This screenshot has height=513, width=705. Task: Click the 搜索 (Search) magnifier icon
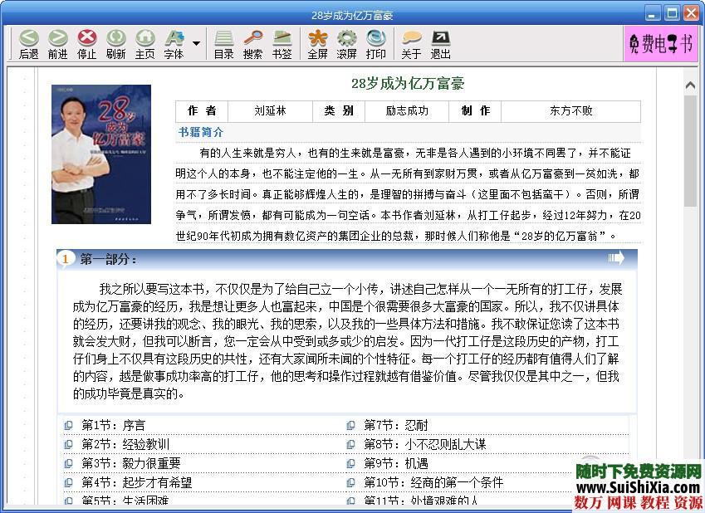(252, 43)
